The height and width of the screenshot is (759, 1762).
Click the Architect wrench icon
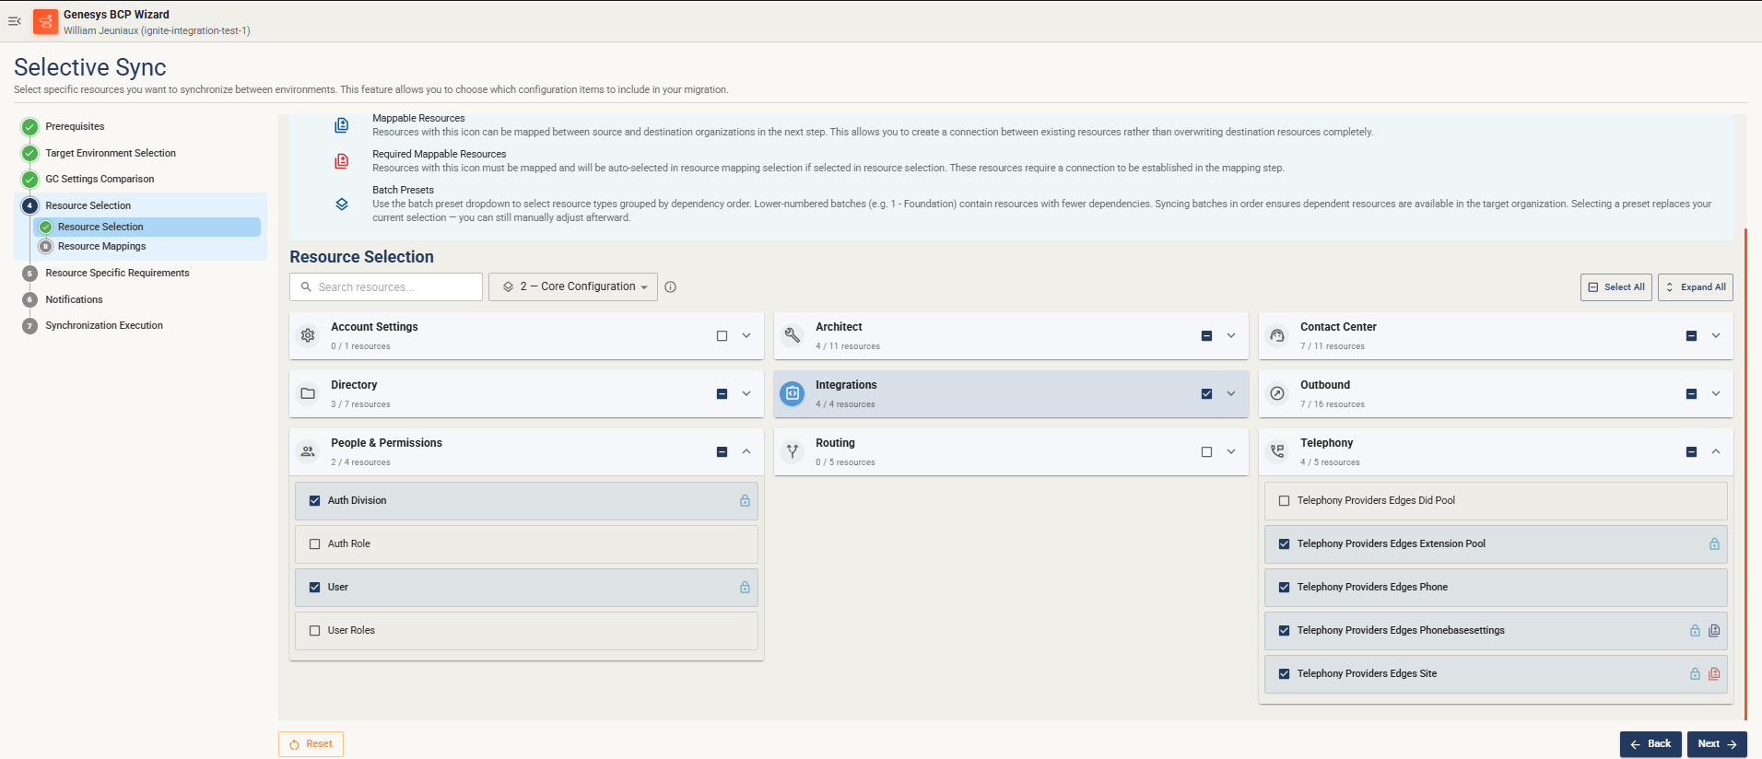click(x=793, y=336)
